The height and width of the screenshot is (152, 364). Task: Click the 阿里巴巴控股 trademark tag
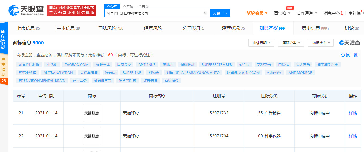pos(29,64)
